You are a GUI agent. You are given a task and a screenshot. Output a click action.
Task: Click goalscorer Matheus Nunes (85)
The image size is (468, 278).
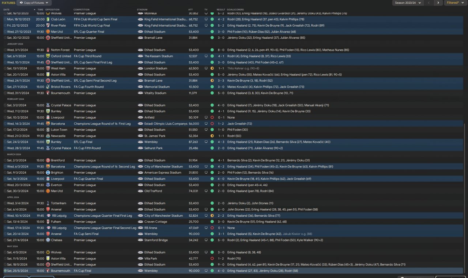pyautogui.click(x=333, y=50)
